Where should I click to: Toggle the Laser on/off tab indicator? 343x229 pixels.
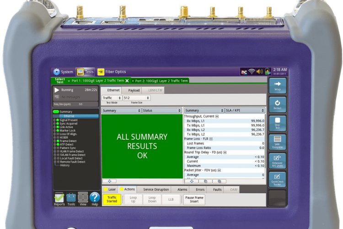(x=109, y=189)
